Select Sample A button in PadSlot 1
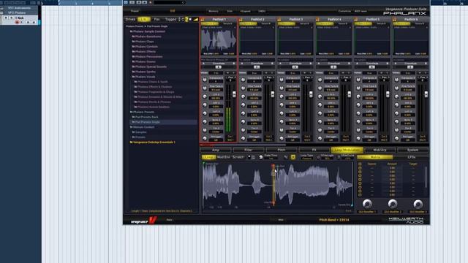This screenshot has height=263, width=468. tap(210, 23)
